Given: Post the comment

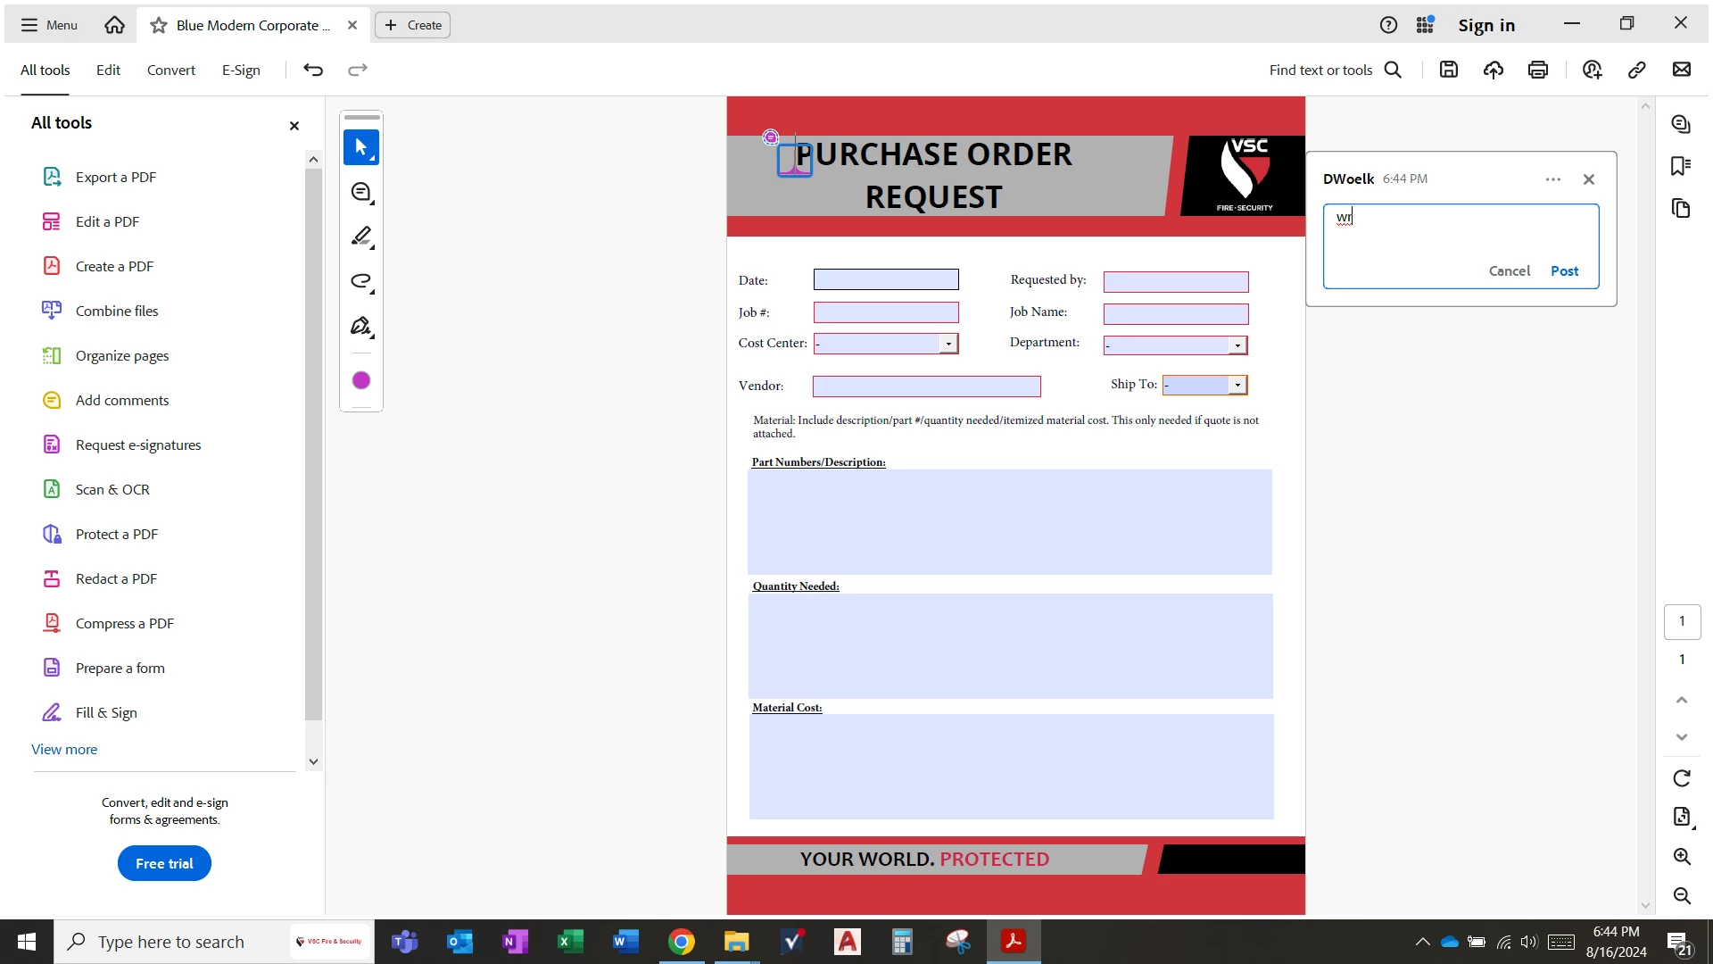Looking at the screenshot, I should coord(1564,270).
